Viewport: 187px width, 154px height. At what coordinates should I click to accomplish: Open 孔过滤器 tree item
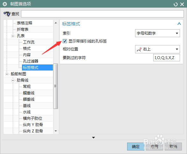coord(31,61)
